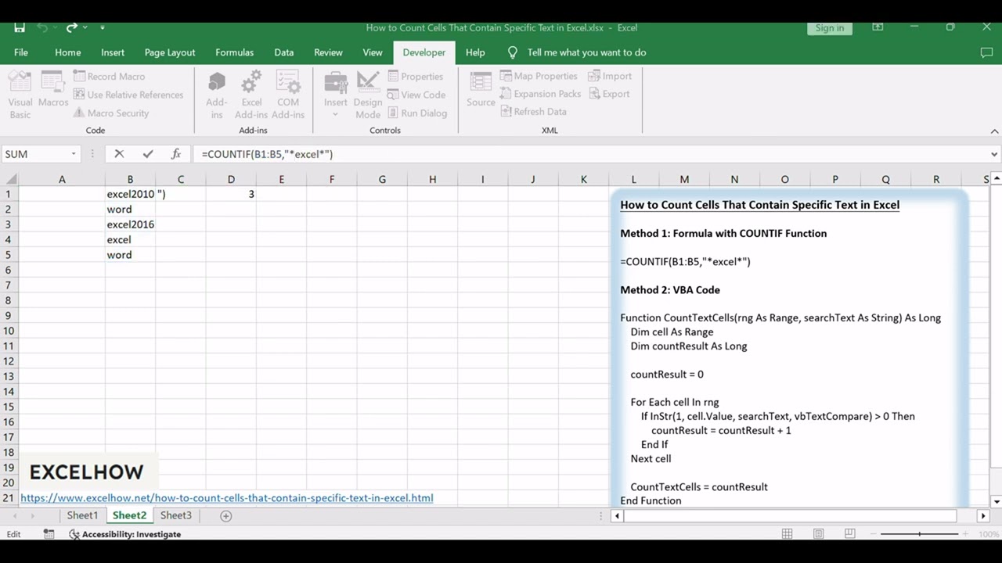Image resolution: width=1002 pixels, height=563 pixels.
Task: Switch to the Data tab
Action: [283, 52]
